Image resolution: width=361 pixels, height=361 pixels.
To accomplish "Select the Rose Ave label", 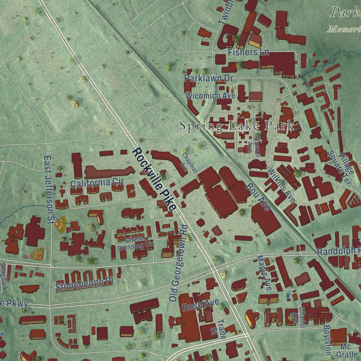I will tap(201, 305).
